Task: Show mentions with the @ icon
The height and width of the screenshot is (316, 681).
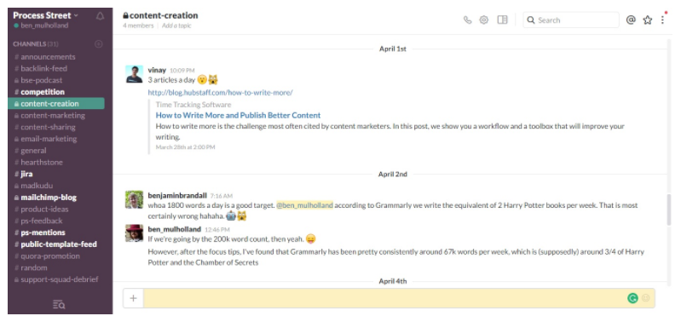Action: tap(631, 20)
